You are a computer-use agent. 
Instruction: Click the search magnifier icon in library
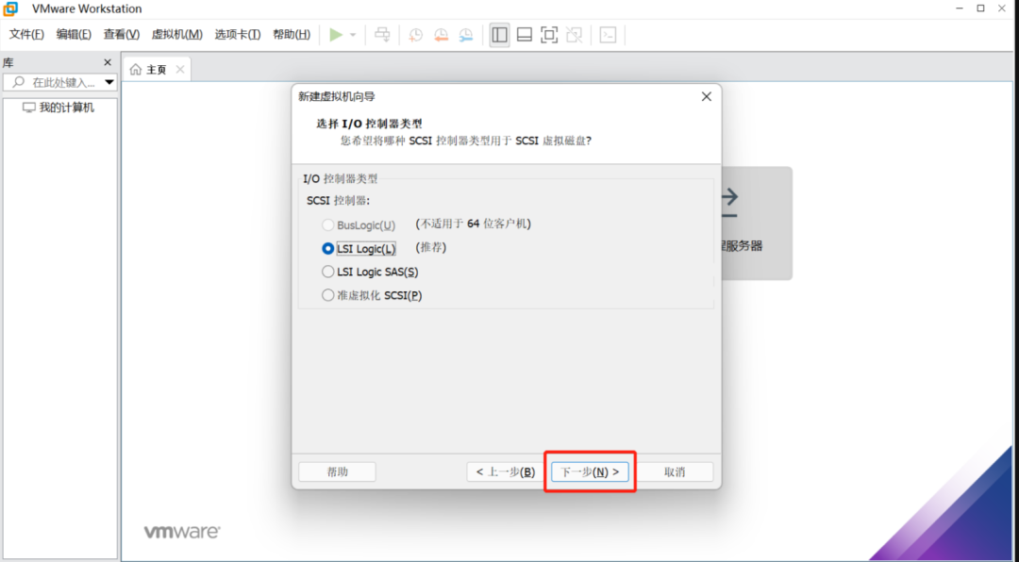19,83
